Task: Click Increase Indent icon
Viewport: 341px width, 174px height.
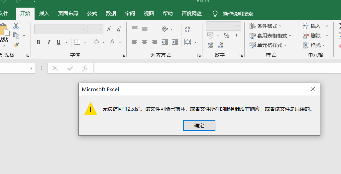Action: point(175,42)
